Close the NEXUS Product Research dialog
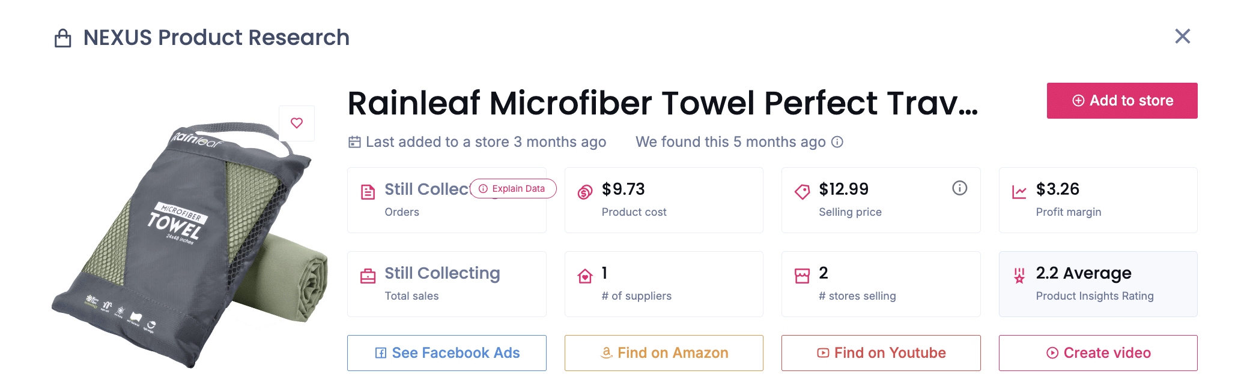Image resolution: width=1247 pixels, height=386 pixels. tap(1182, 37)
